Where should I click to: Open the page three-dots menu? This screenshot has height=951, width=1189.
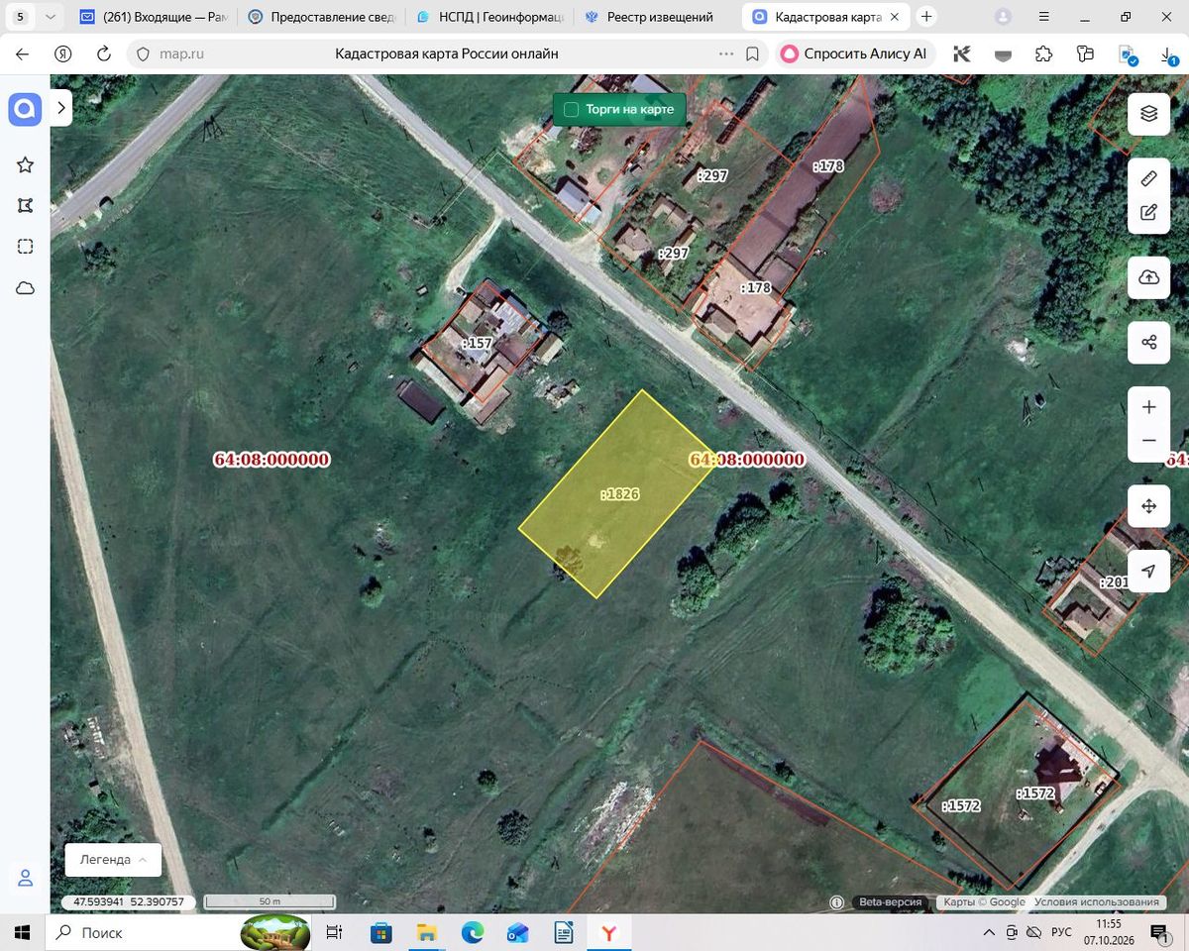point(726,54)
